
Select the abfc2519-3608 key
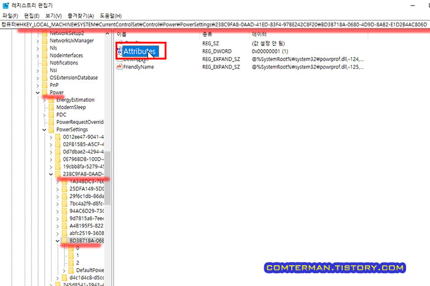[x=87, y=233]
